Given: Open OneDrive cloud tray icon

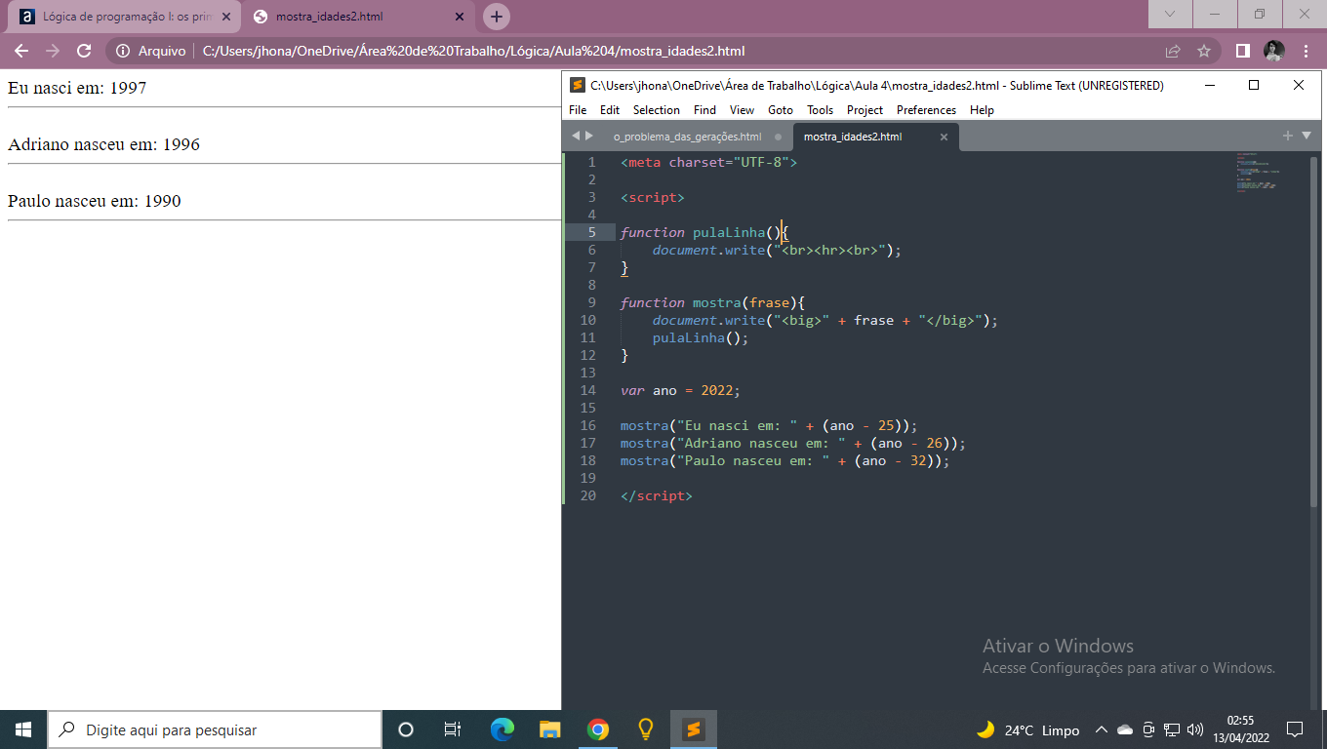Looking at the screenshot, I should click(x=1125, y=729).
